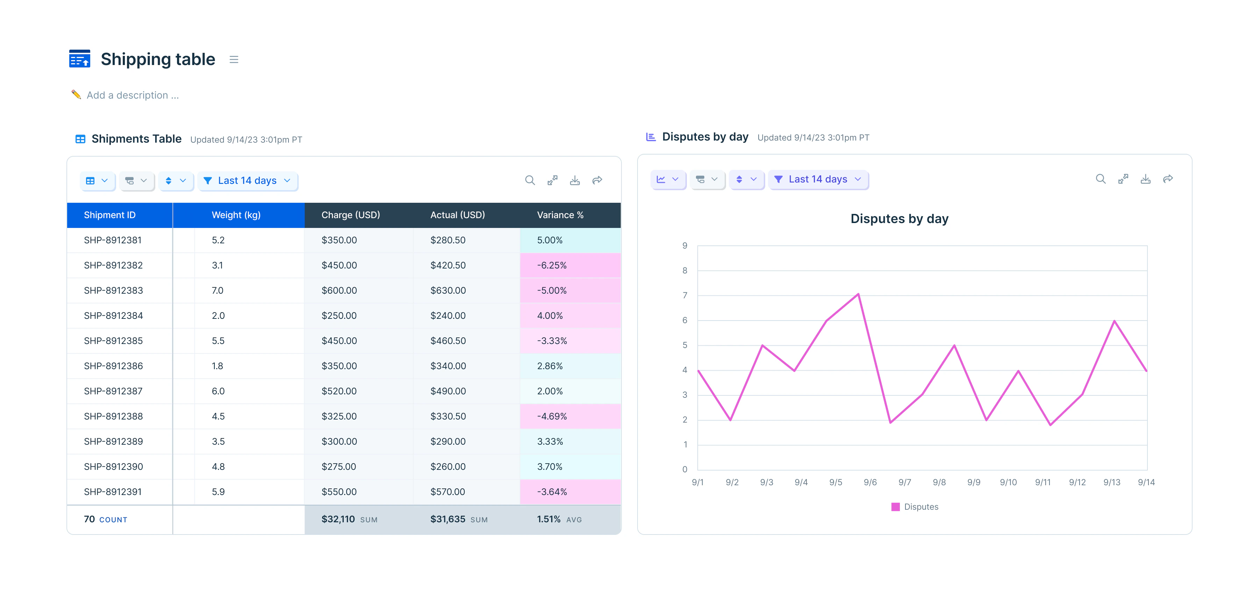Open the Last 14 days filter on Shipments Table
Image resolution: width=1259 pixels, height=595 pixels.
247,181
